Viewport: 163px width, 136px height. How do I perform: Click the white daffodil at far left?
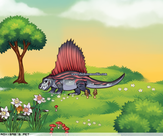pyautogui.click(x=4, y=113)
